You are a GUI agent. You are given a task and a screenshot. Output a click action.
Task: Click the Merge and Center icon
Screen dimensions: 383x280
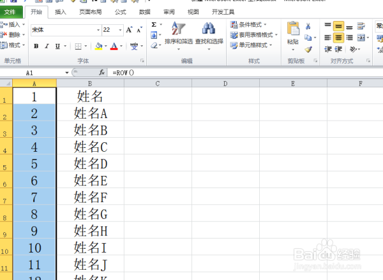[x=361, y=38]
